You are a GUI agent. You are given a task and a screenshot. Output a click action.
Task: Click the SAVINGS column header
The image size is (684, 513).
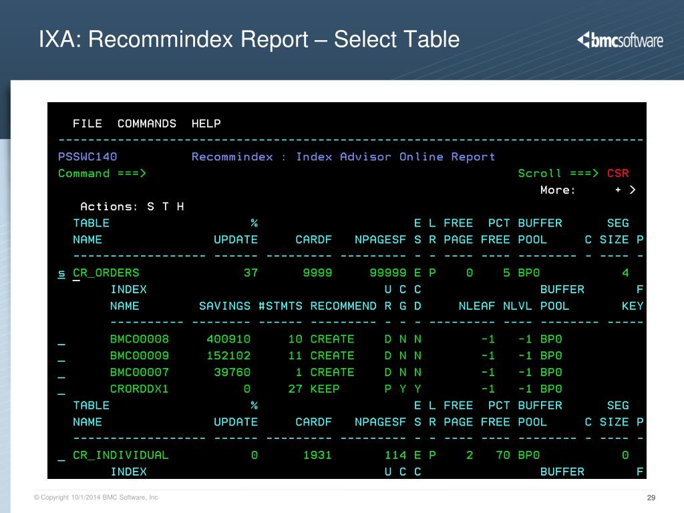tap(224, 306)
